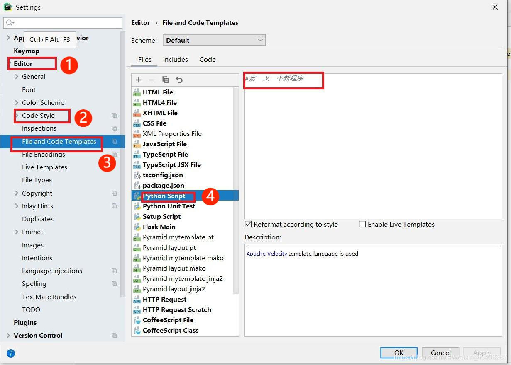Click the search magnifier icon in settings

click(x=10, y=23)
